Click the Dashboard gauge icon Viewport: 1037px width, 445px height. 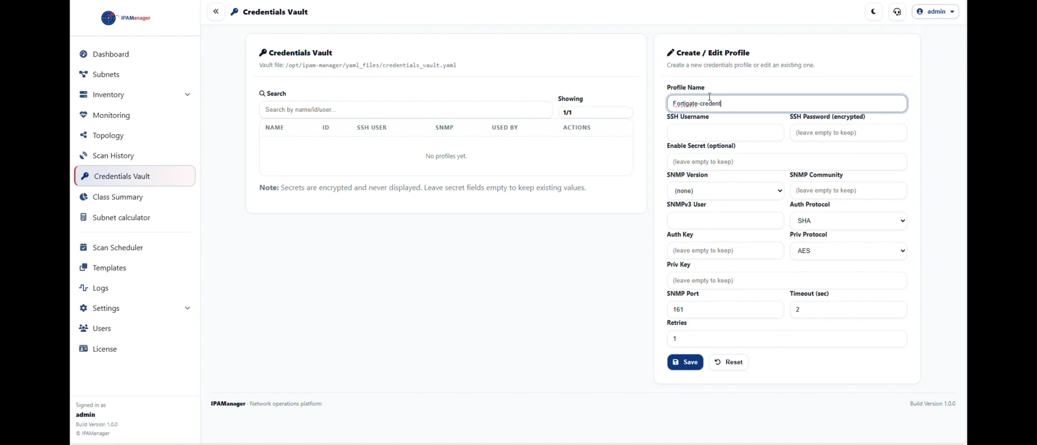click(x=84, y=54)
